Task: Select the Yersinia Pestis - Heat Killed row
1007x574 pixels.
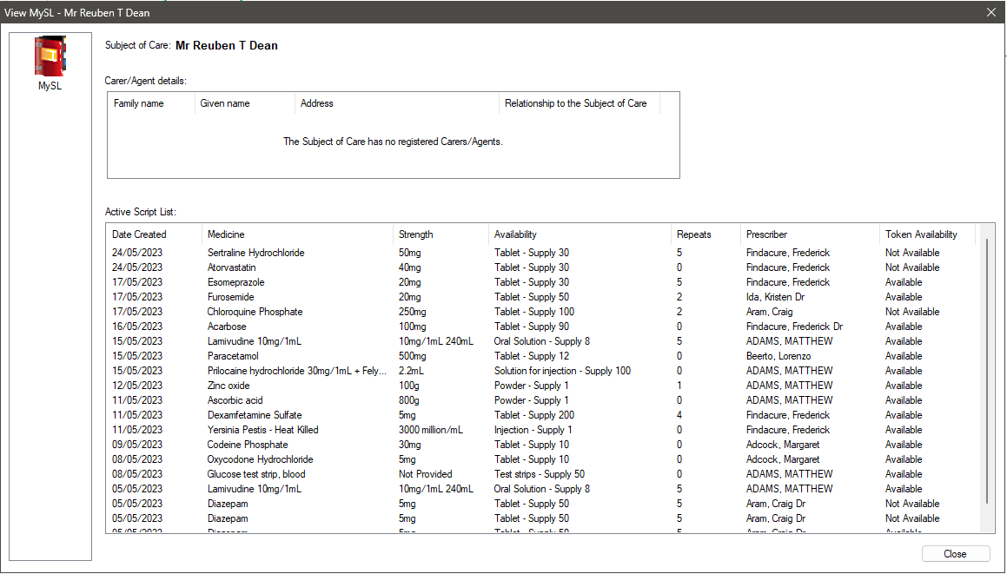Action: [543, 430]
